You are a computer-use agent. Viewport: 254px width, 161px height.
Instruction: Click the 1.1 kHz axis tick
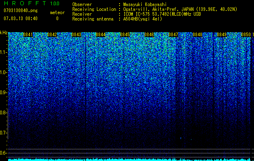[4, 52]
